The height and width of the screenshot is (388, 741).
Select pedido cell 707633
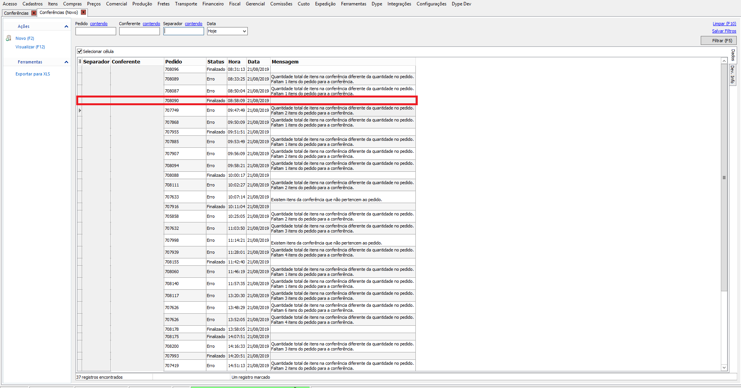pyautogui.click(x=185, y=197)
